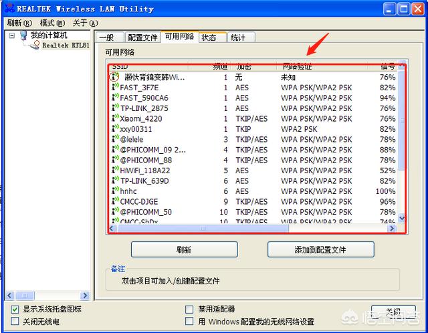The width and height of the screenshot is (428, 333).
Task: Click the network list horizontal scrollbar thumb
Action: tap(202, 228)
